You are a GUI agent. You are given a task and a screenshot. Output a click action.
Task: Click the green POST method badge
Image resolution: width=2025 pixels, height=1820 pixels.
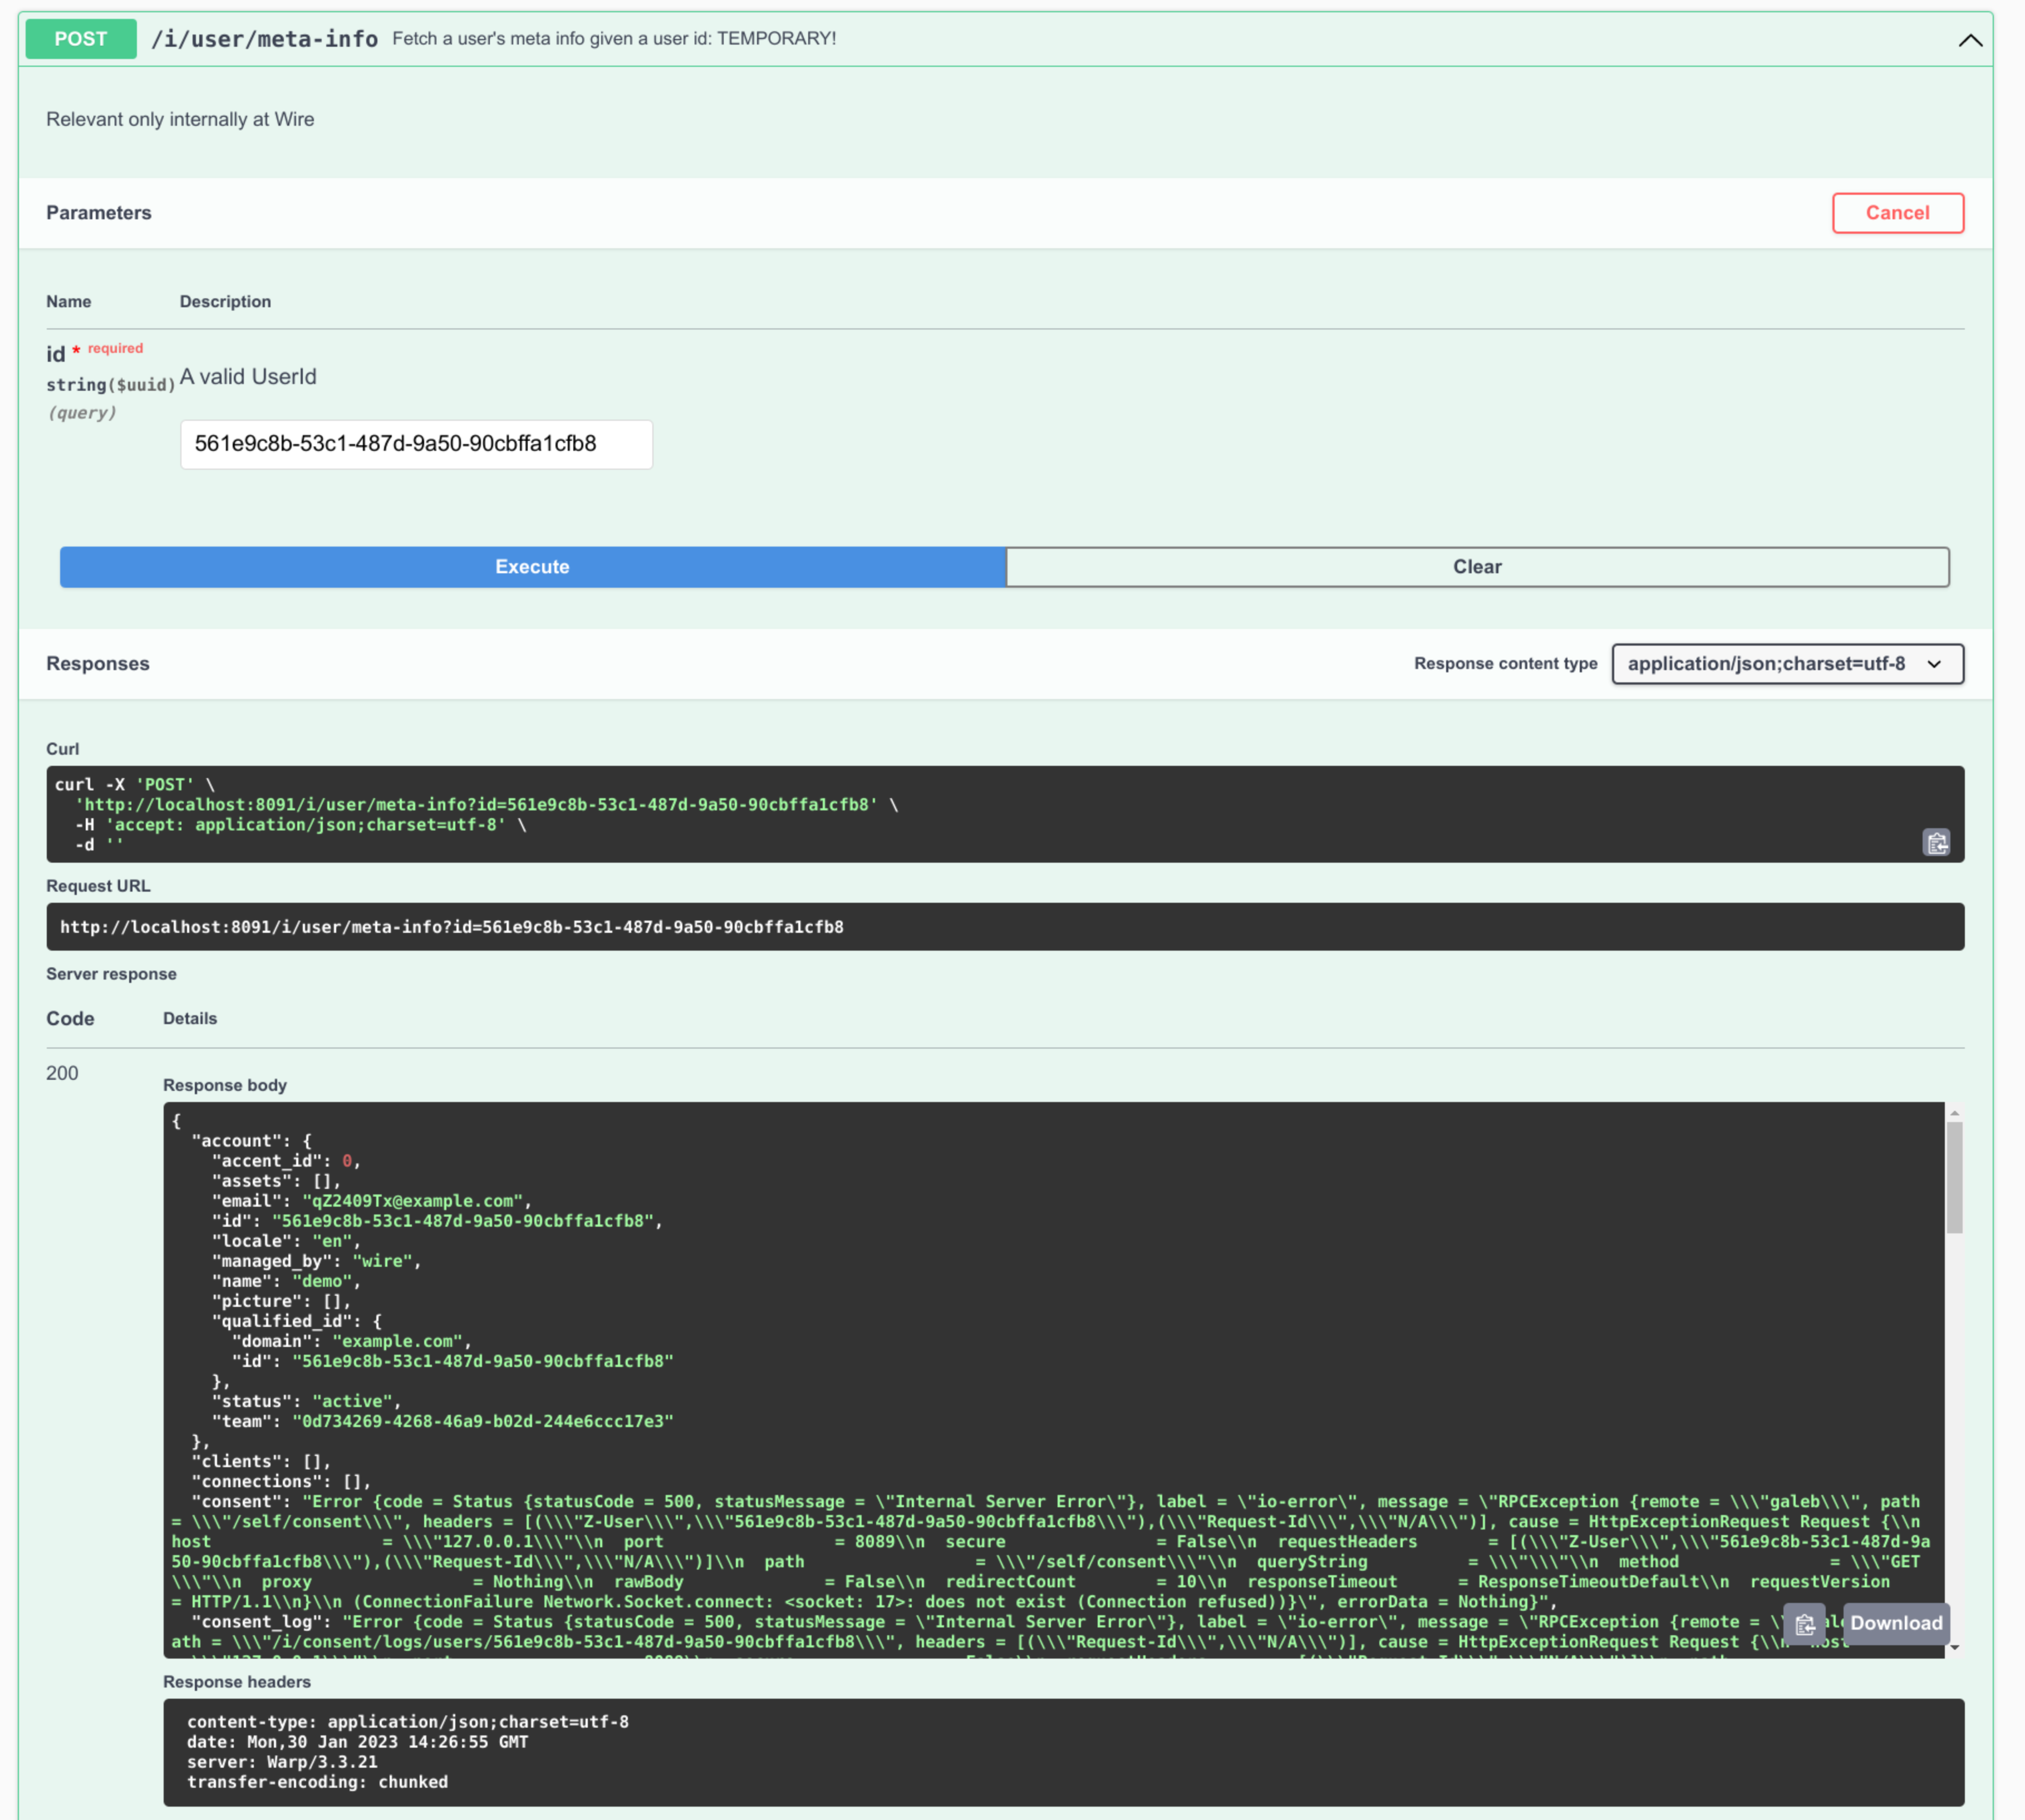coord(81,39)
